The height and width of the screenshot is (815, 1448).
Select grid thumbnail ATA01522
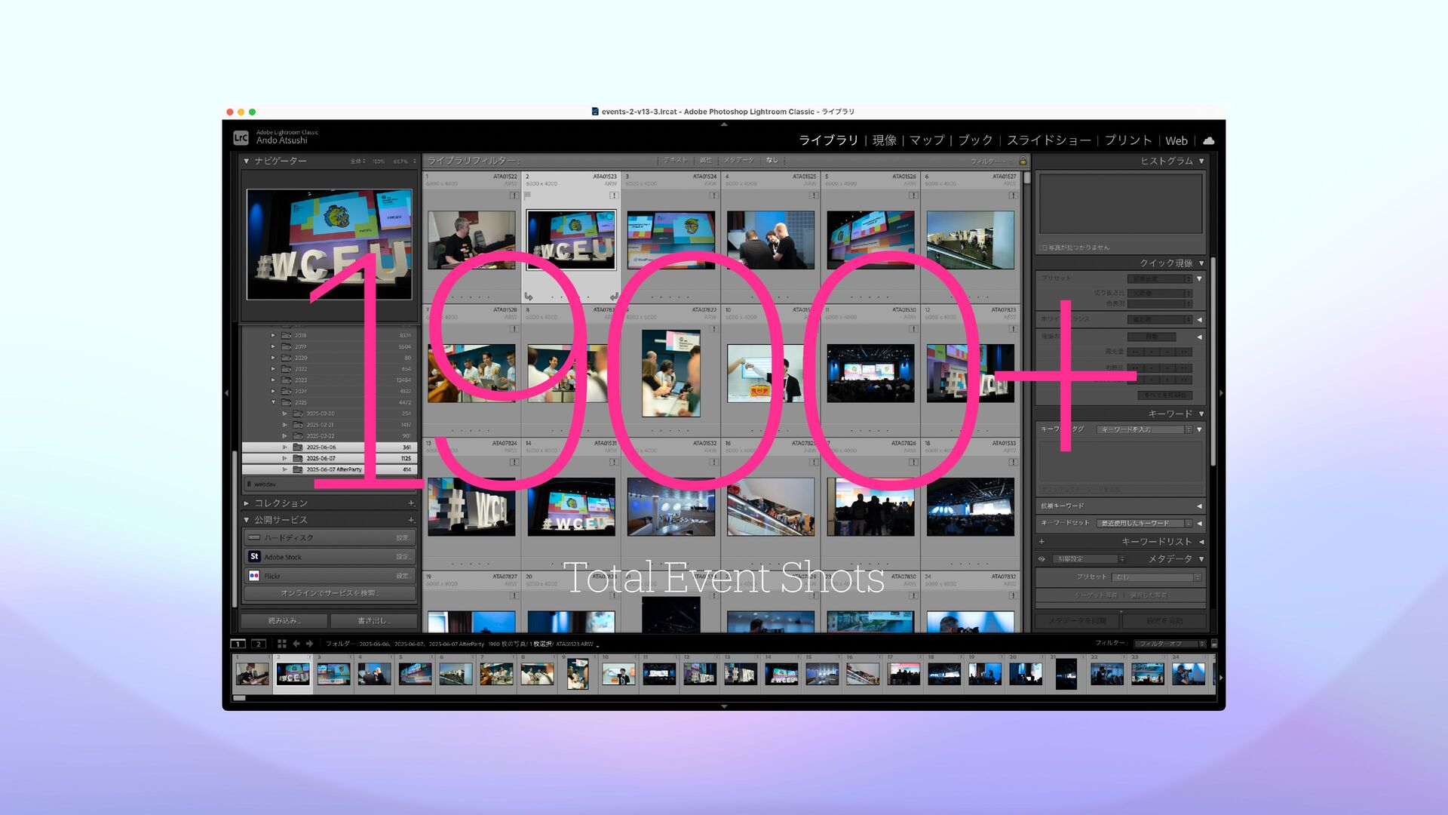point(471,240)
